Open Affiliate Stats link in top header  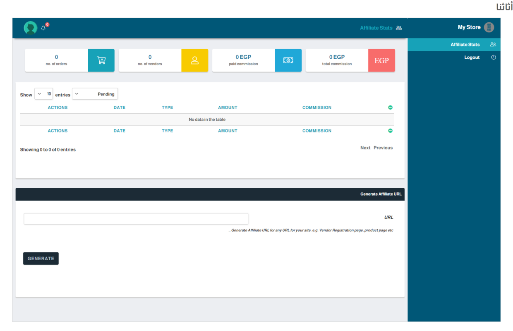(x=376, y=28)
